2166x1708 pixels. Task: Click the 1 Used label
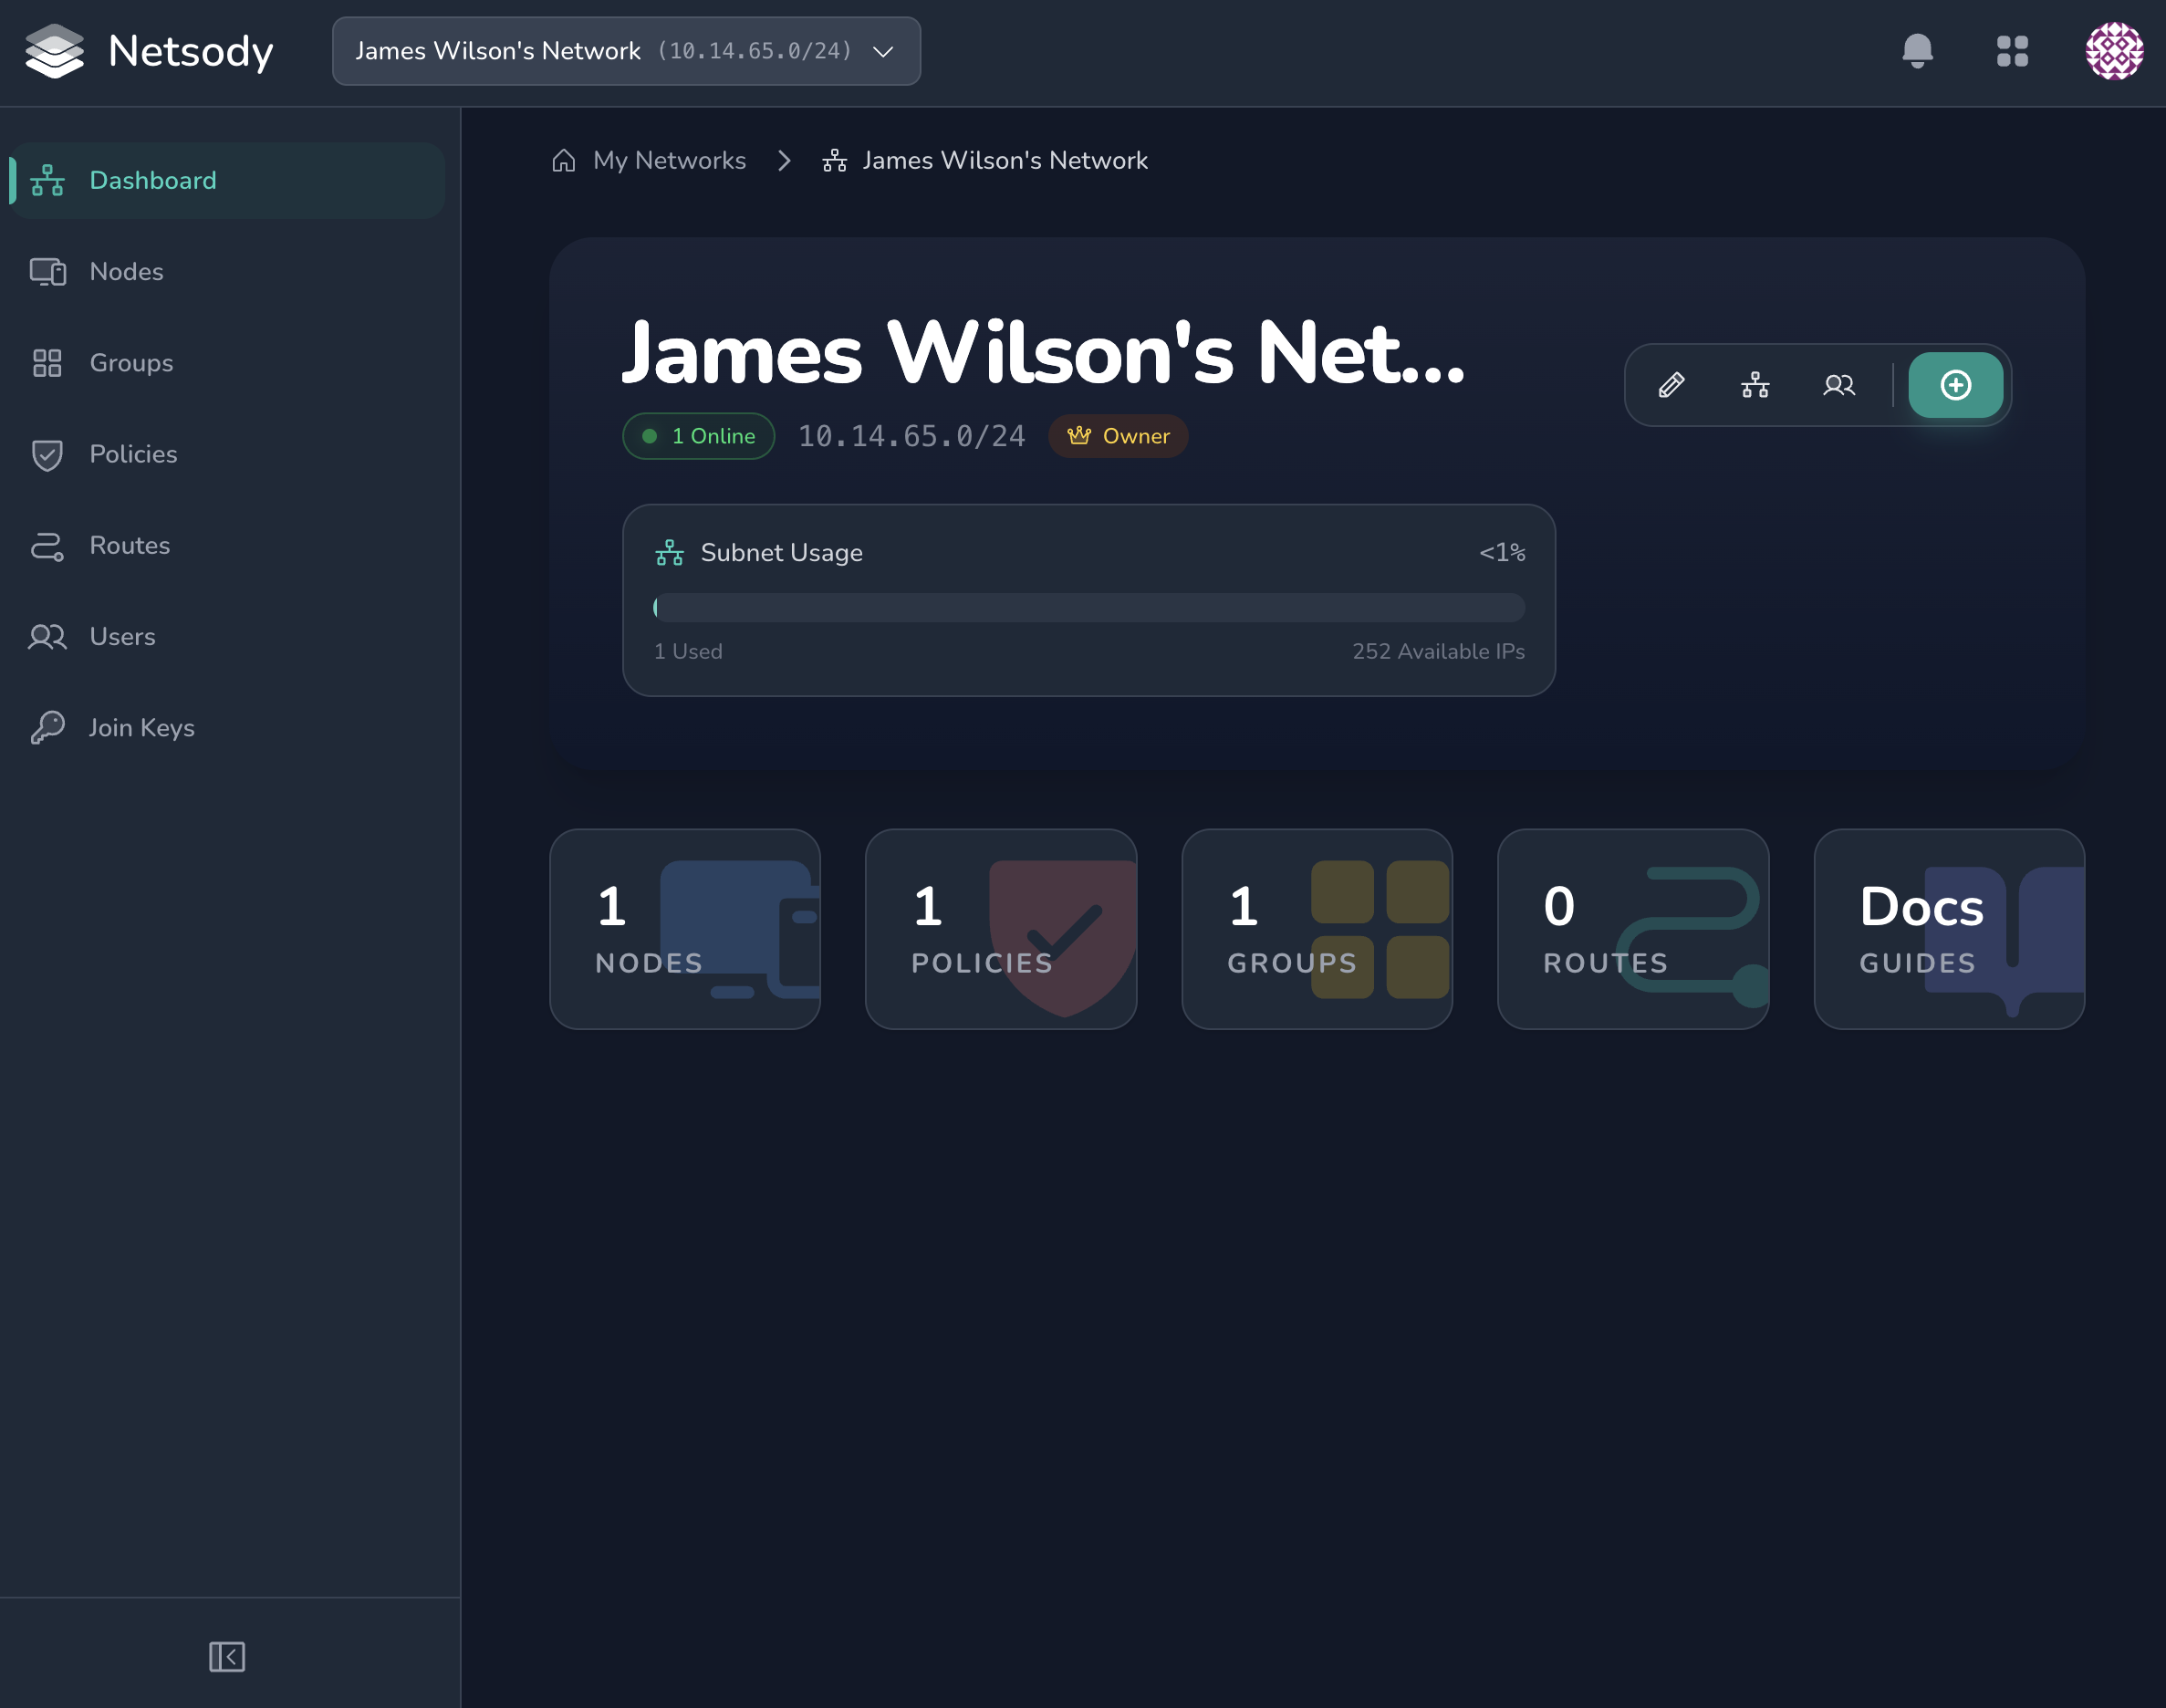688,651
